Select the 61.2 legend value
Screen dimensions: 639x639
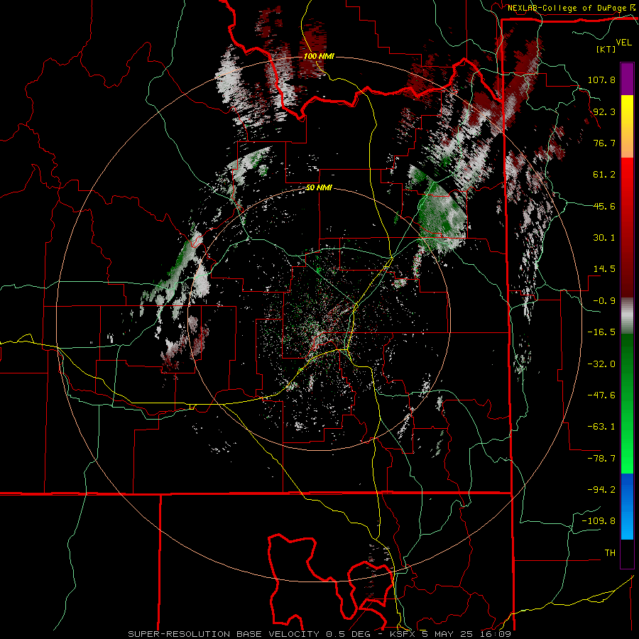coord(604,175)
